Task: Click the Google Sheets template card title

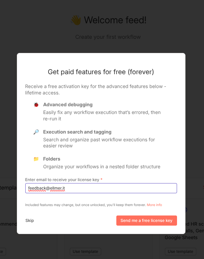Action: click(181, 237)
